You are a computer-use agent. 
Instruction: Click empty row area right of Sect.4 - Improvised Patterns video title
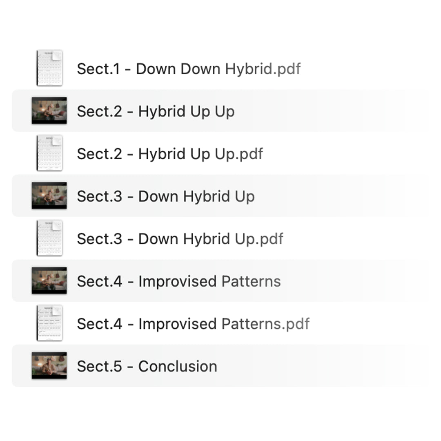click(x=347, y=281)
